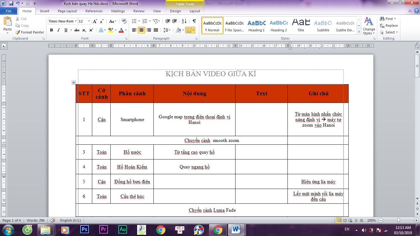This screenshot has height=236, width=420.
Task: Expand the Styles gallery
Action: click(359, 32)
